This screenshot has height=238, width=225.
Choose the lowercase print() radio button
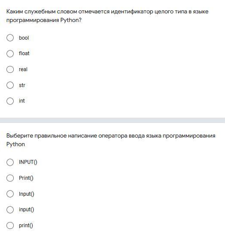(10, 225)
